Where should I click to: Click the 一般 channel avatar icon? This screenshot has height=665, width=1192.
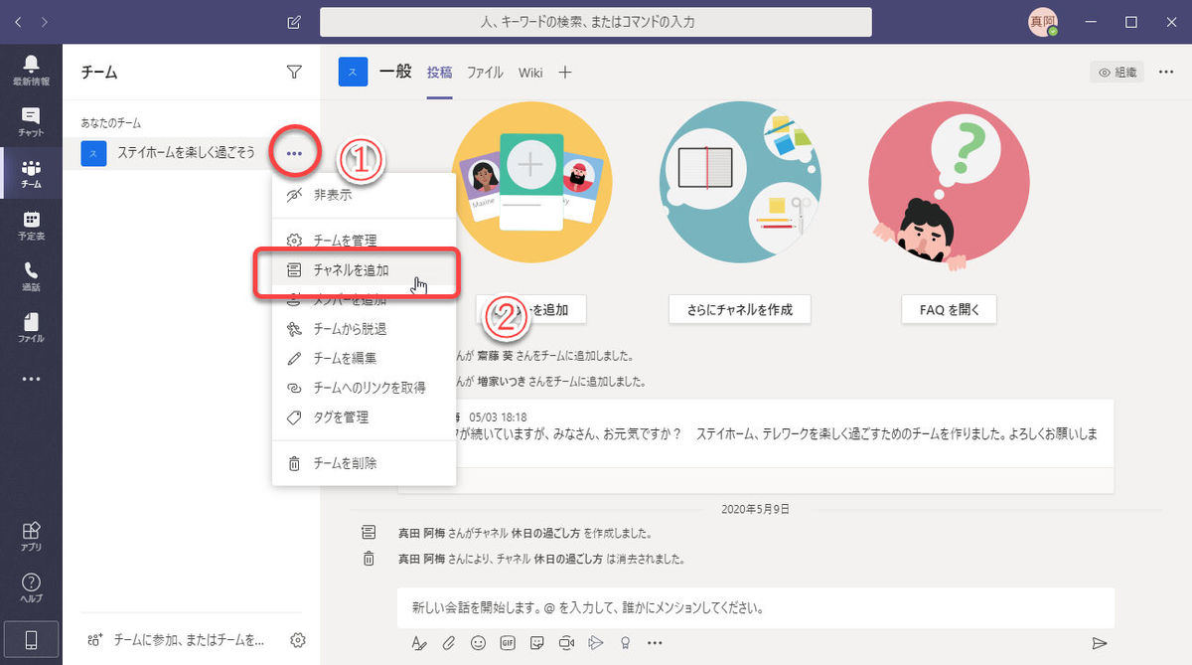click(354, 72)
